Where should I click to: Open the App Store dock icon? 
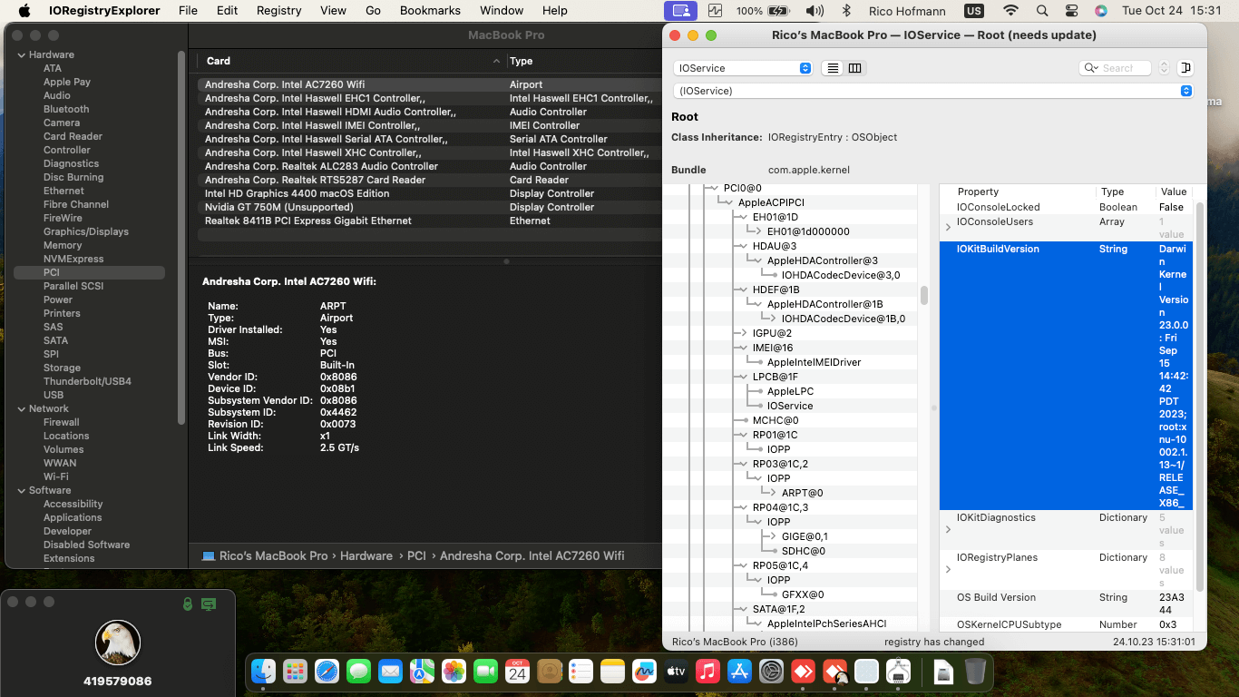(x=739, y=672)
